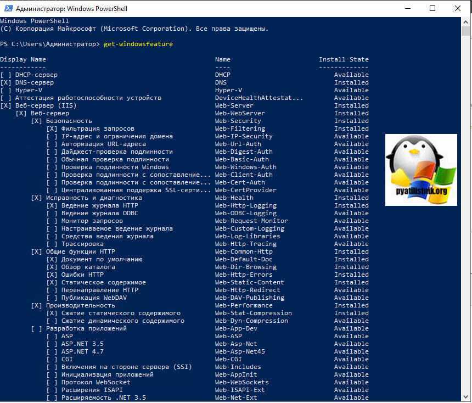472x403 pixels.
Task: Click the PowerShell icon in the title bar
Action: (x=8, y=8)
